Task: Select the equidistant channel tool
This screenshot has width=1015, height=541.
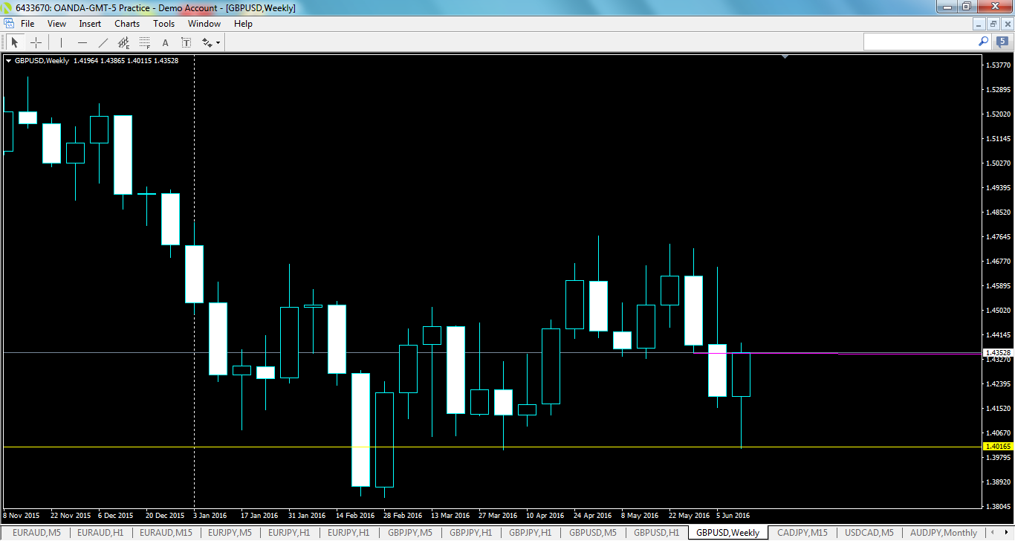Action: 123,42
